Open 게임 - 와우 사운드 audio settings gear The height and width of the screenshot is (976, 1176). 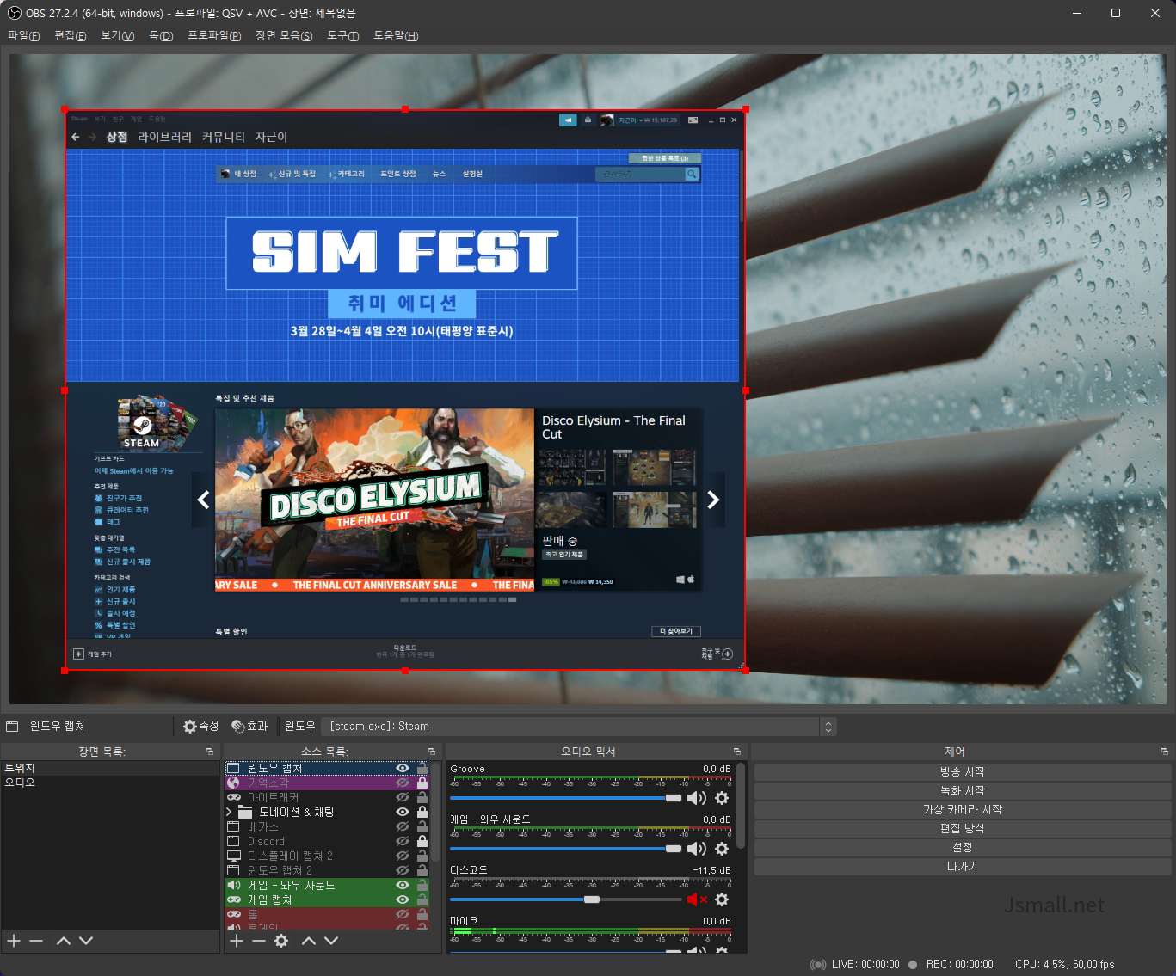click(722, 849)
